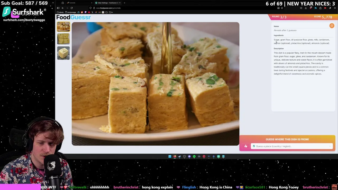Click the tracking protection shield icon
Viewport: 338px width, 190px height.
tap(91, 8)
